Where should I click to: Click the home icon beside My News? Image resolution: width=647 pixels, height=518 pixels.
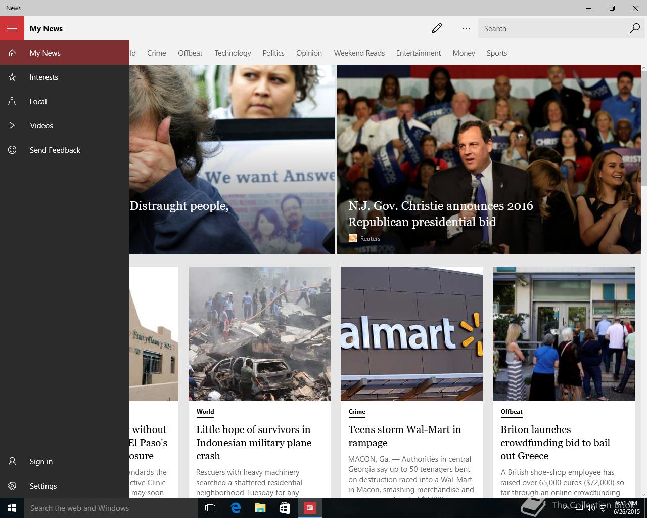coord(12,53)
